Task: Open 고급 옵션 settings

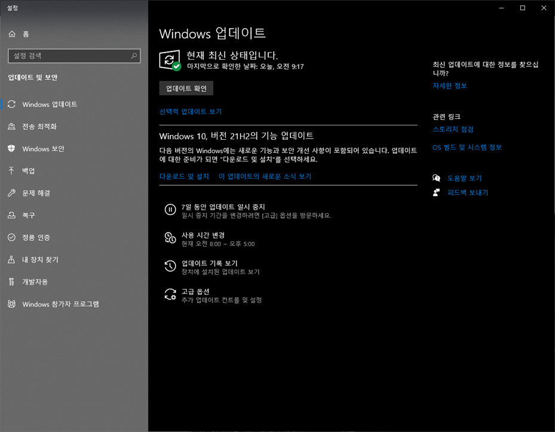Action: (x=213, y=296)
